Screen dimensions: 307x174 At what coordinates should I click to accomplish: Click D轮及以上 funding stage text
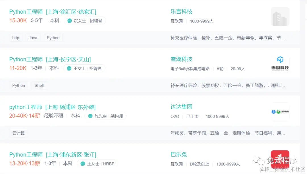[200, 164]
